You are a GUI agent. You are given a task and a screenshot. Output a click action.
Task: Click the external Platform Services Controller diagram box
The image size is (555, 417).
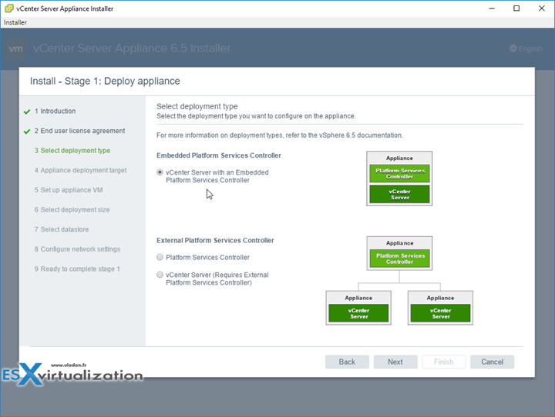pos(399,259)
